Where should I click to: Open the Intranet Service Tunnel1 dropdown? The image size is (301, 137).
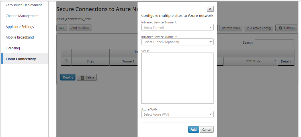(177, 27)
